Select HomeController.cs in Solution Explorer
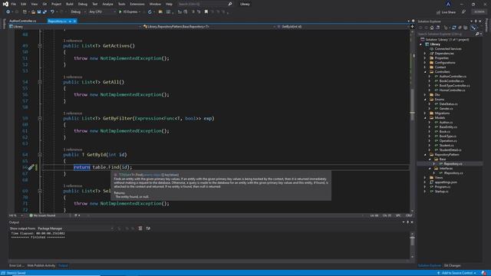491x276 pixels. [452, 90]
